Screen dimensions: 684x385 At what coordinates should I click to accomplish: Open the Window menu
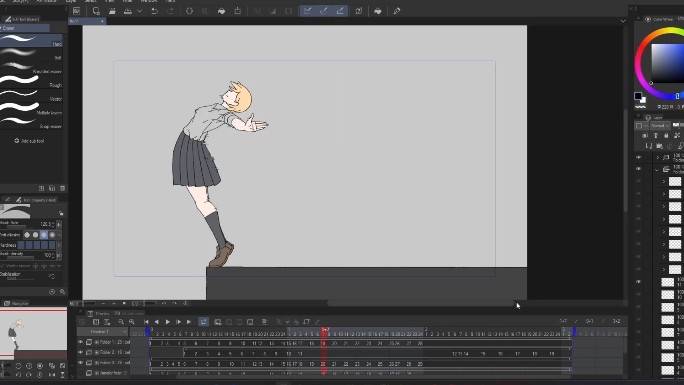[x=149, y=1]
